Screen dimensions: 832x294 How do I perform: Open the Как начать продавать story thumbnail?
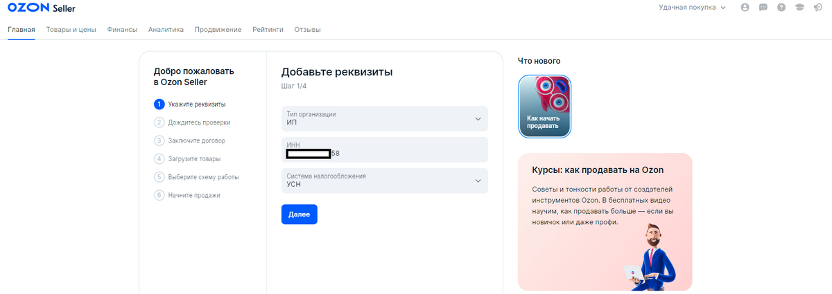pyautogui.click(x=545, y=106)
